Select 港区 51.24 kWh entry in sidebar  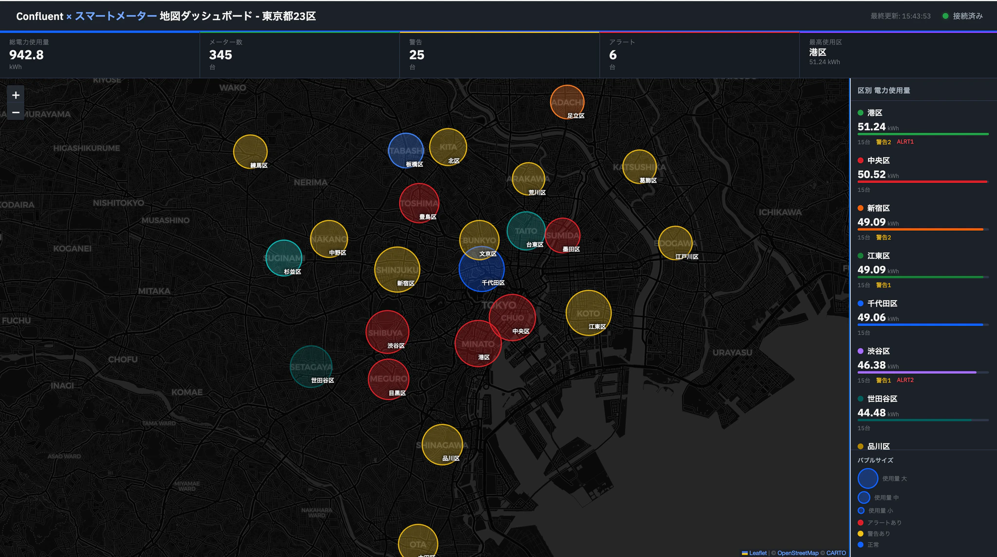point(923,126)
